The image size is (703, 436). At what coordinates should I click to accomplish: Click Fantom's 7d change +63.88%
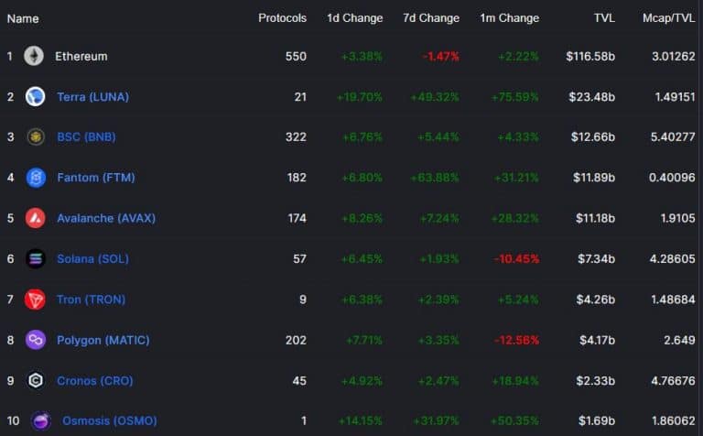coord(435,178)
